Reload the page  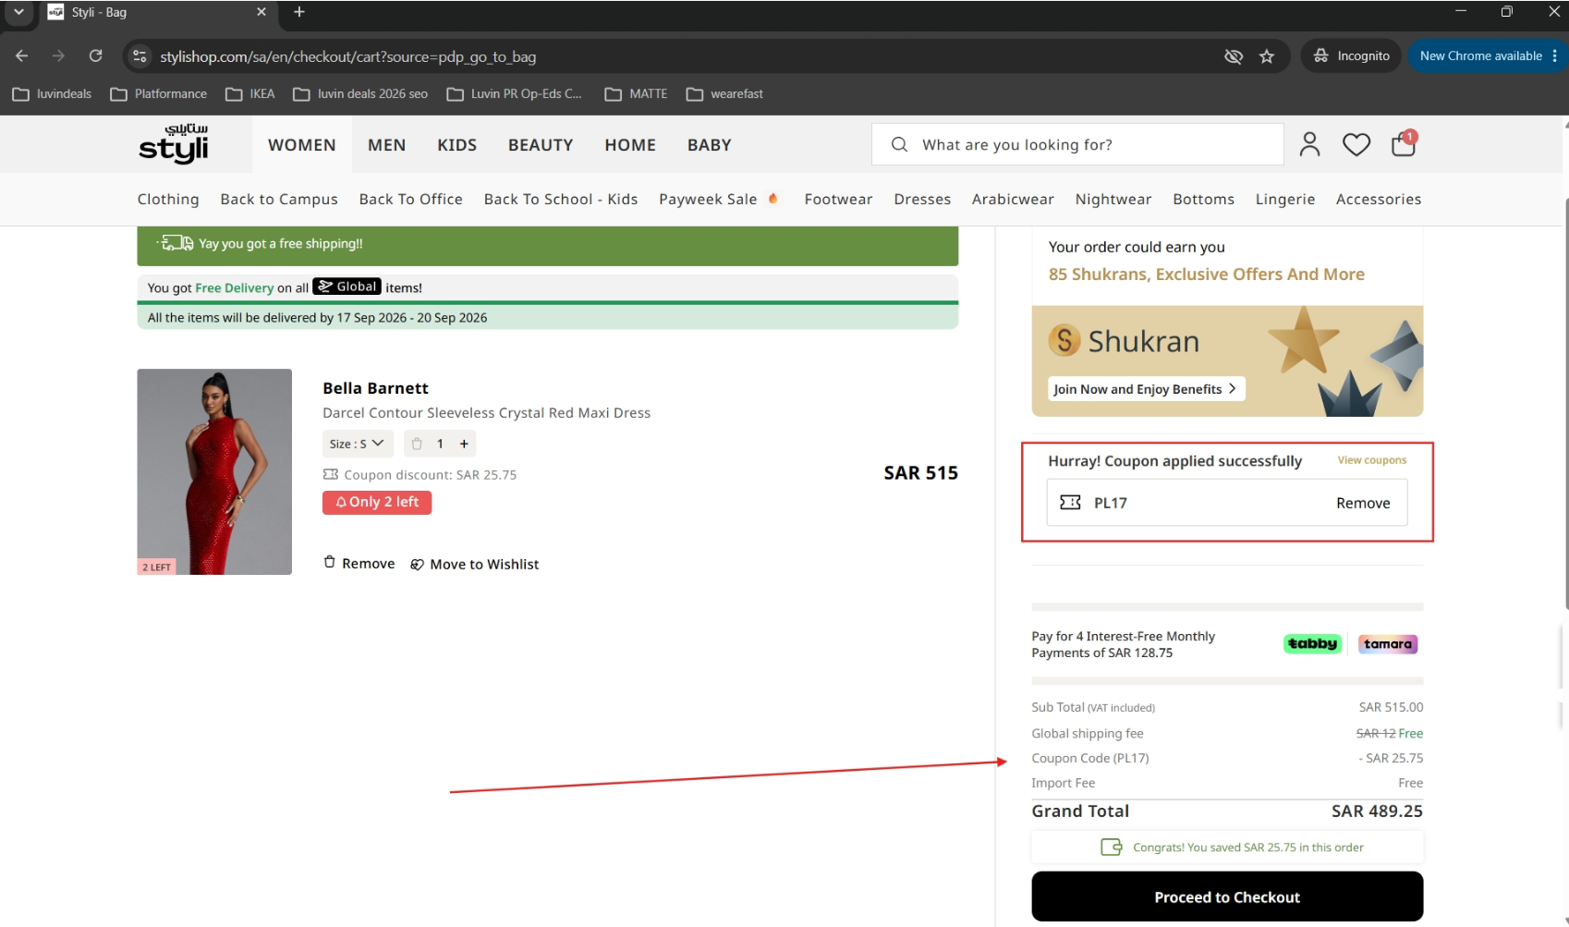point(95,56)
